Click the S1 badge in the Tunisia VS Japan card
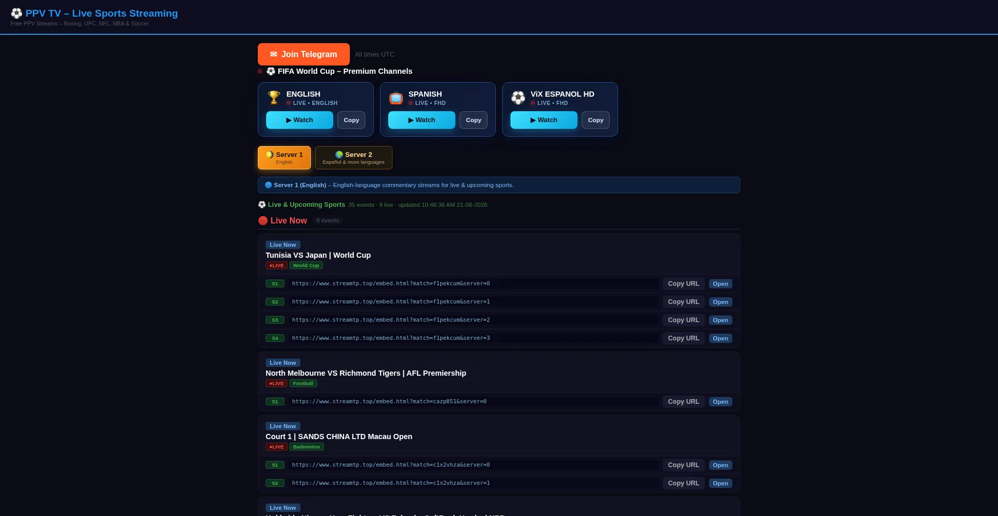 [x=275, y=284]
